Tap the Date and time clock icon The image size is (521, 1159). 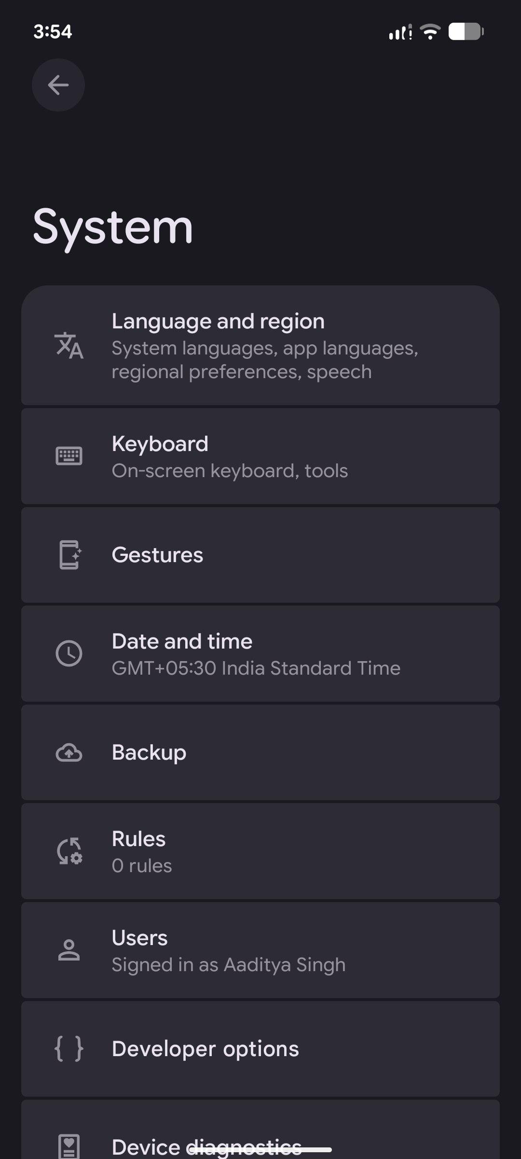(69, 654)
